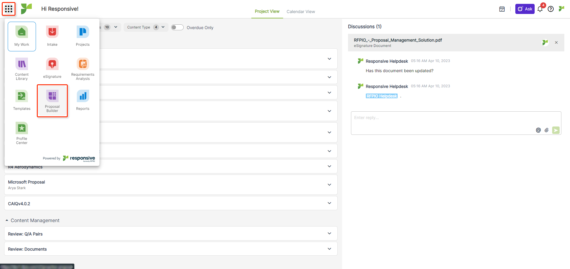
Task: Close the RFPIO Proposal Management discussion
Action: 556,42
